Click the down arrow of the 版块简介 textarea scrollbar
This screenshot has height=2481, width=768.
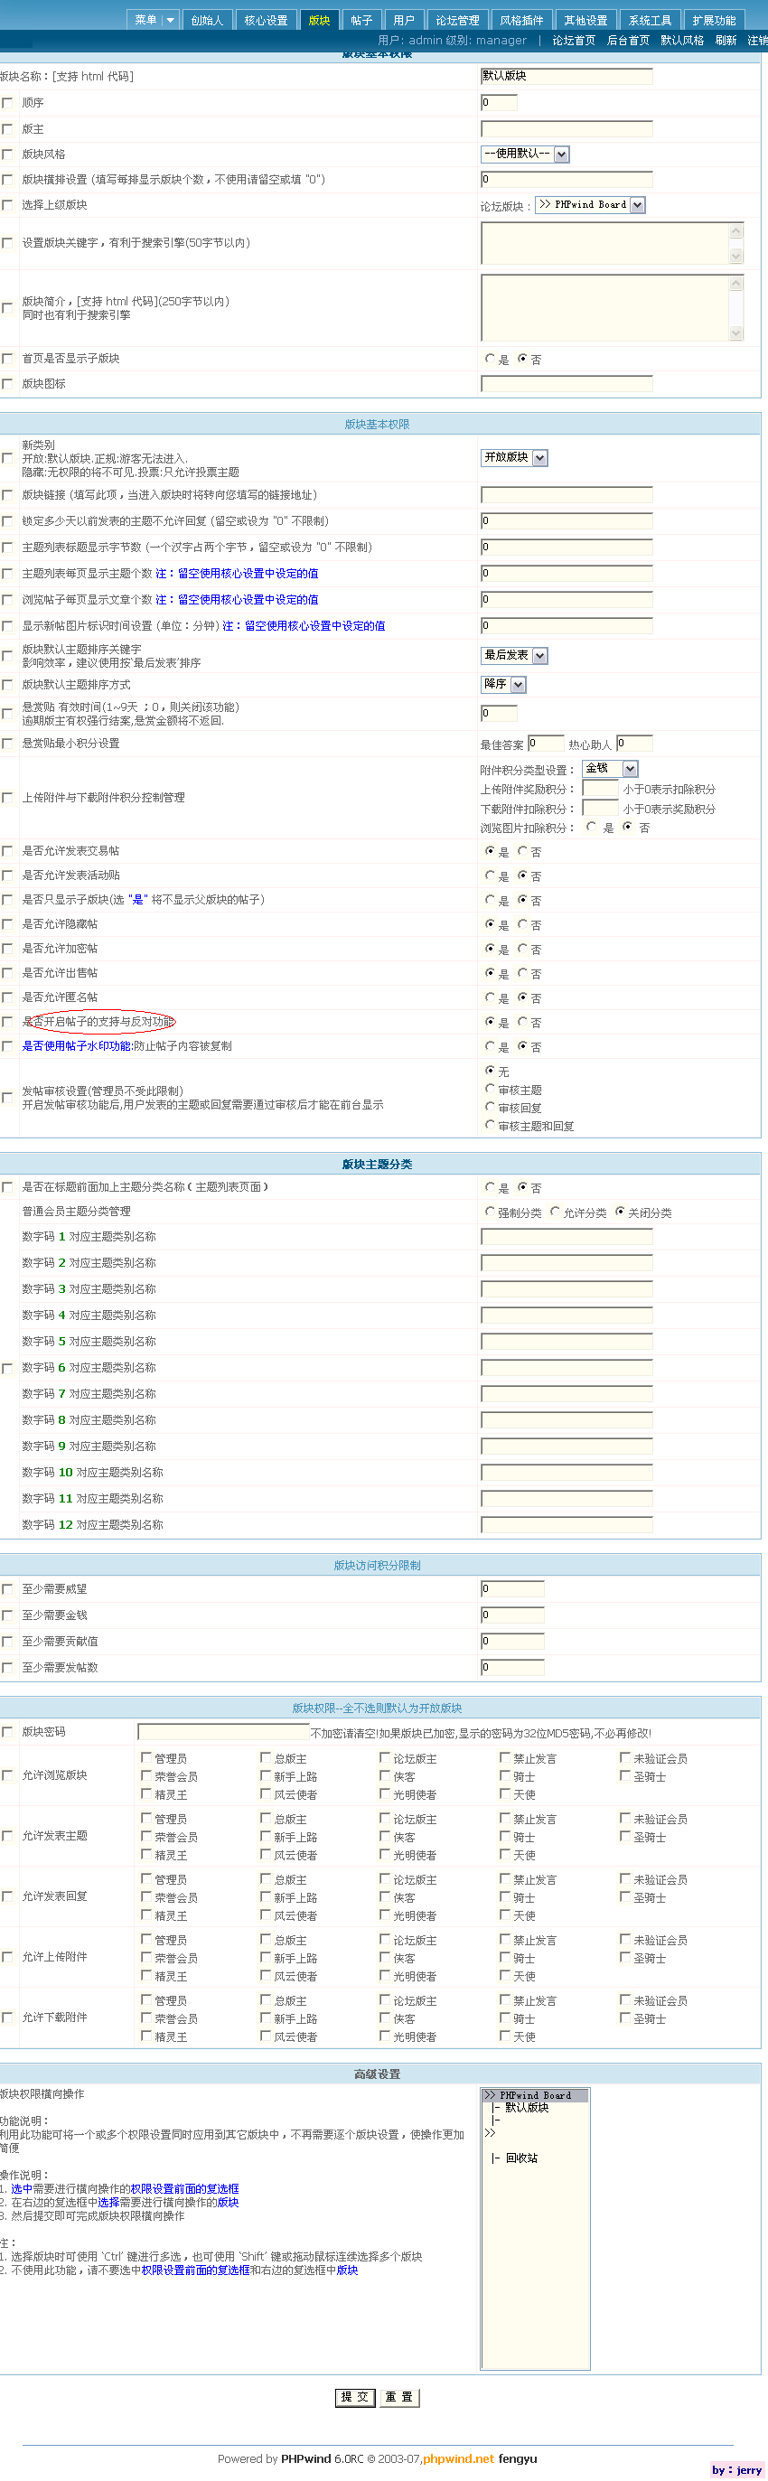[736, 333]
